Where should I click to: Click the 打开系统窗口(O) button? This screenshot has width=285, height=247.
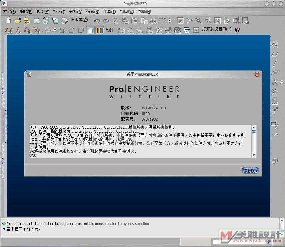tap(217, 29)
